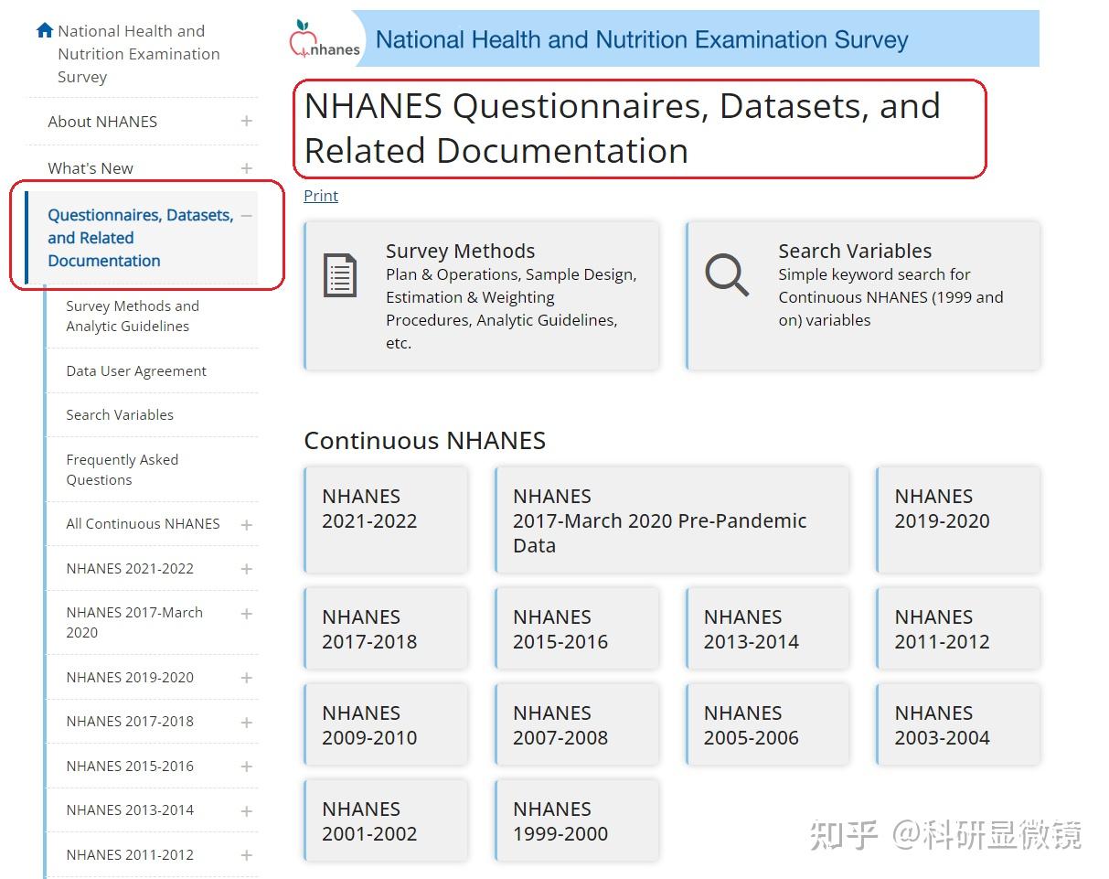
Task: Select Search Variables in the sidebar
Action: tap(120, 414)
